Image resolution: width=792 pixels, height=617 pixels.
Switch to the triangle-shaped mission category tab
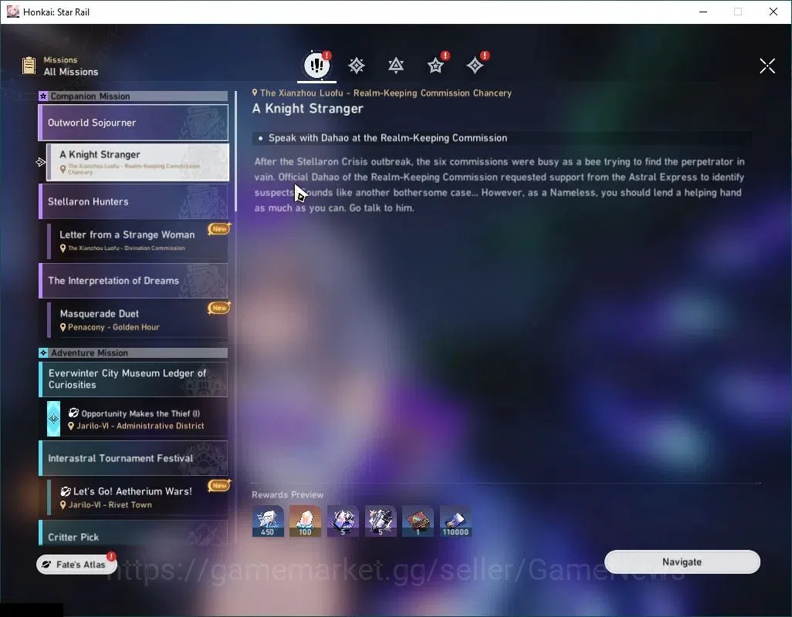tap(396, 66)
